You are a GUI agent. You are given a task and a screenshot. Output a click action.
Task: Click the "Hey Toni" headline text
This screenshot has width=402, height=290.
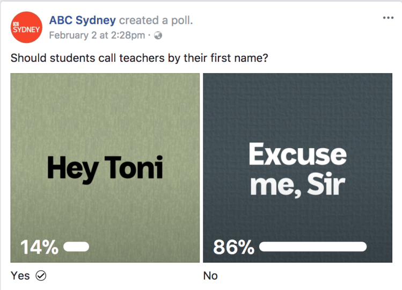[x=105, y=168]
